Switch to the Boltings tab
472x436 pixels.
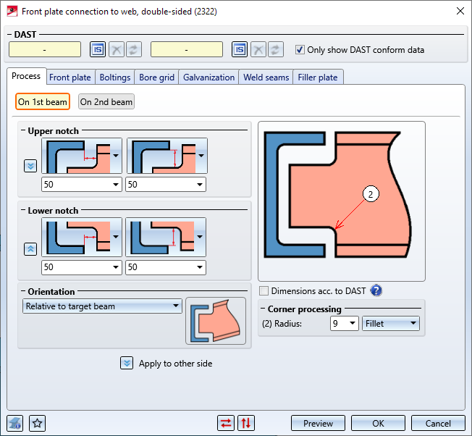(115, 77)
